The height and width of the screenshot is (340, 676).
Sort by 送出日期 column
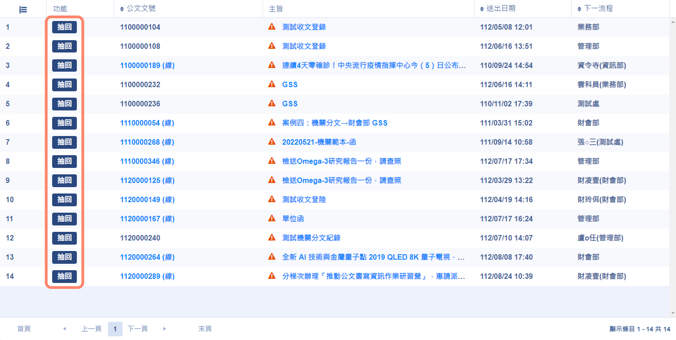(x=501, y=9)
